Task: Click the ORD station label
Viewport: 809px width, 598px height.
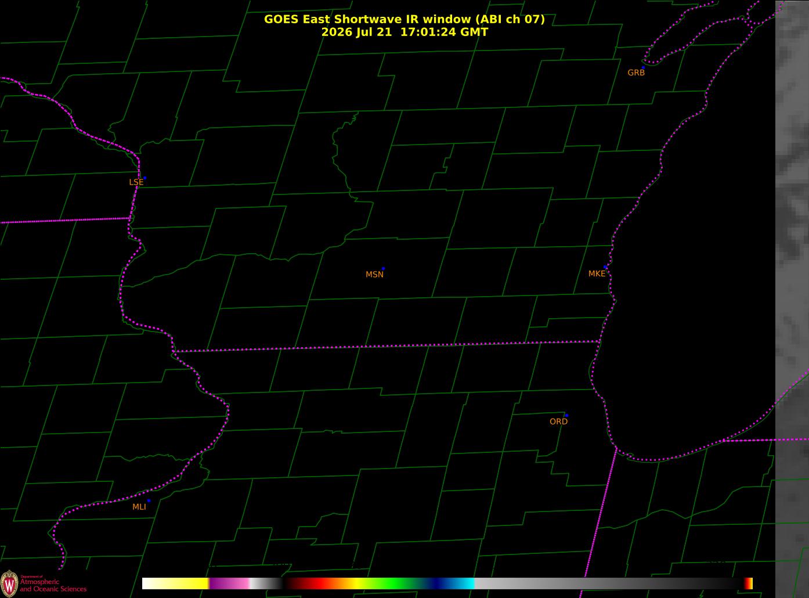Action: [558, 422]
